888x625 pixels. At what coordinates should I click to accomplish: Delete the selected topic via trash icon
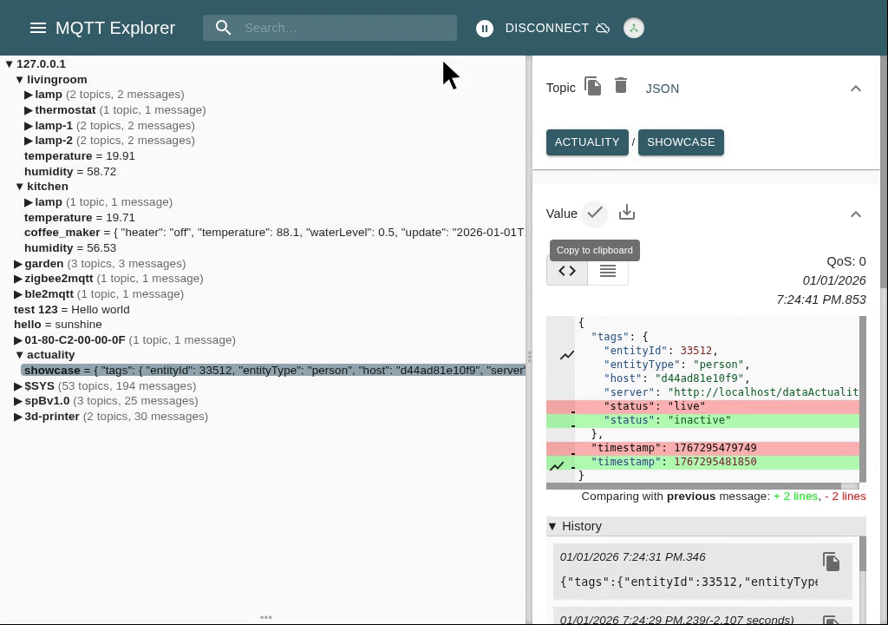click(x=621, y=86)
